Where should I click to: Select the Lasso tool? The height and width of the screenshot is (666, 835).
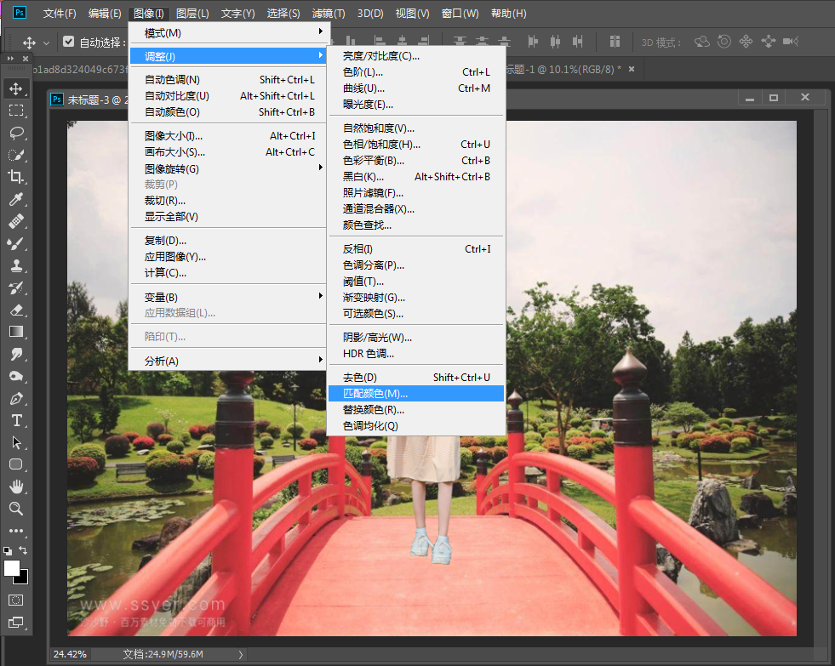coord(16,133)
